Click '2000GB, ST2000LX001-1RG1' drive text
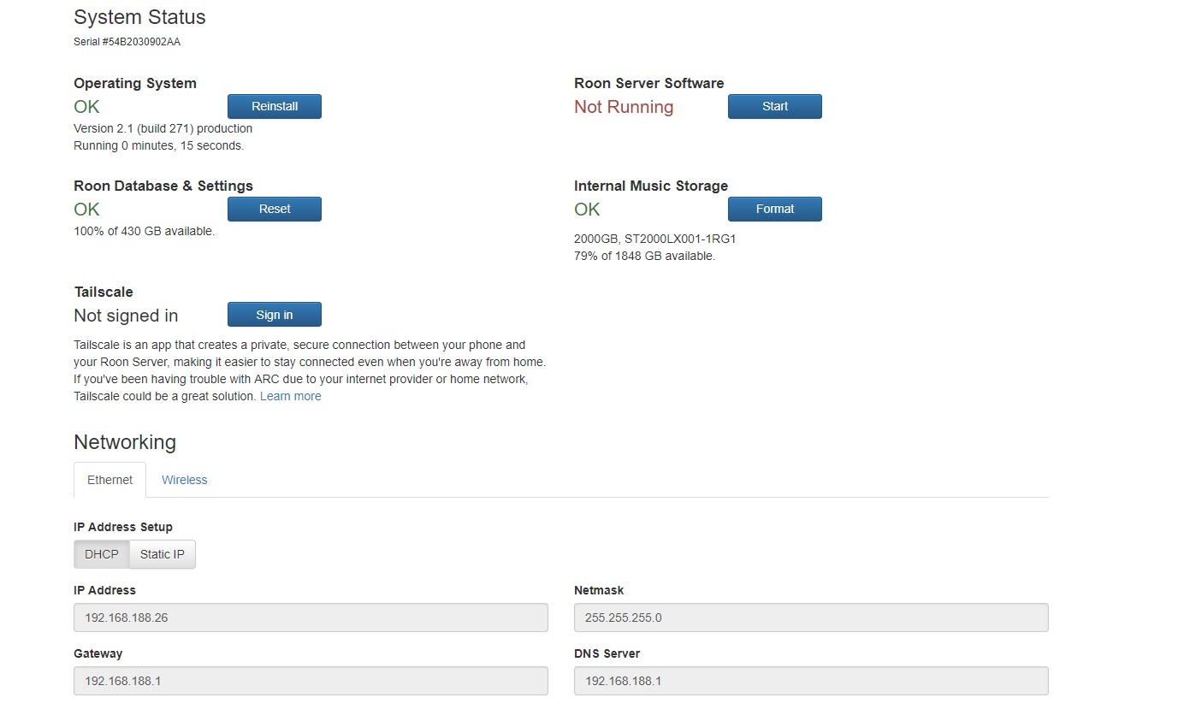1184x721 pixels. pyautogui.click(x=655, y=239)
